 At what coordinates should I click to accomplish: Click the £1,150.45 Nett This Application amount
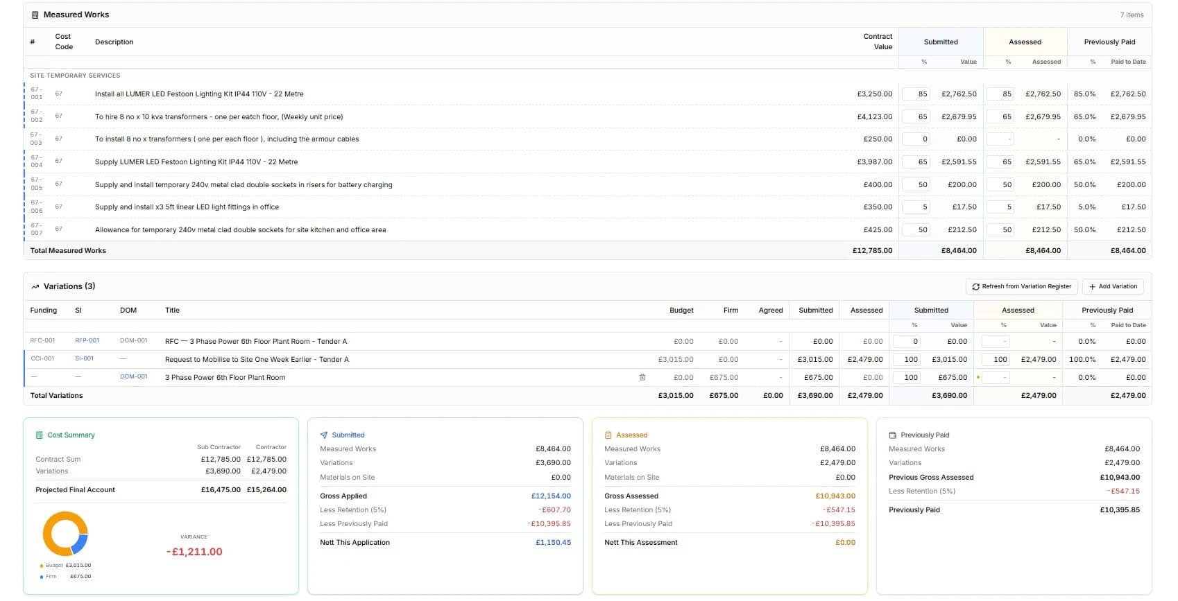click(x=553, y=542)
